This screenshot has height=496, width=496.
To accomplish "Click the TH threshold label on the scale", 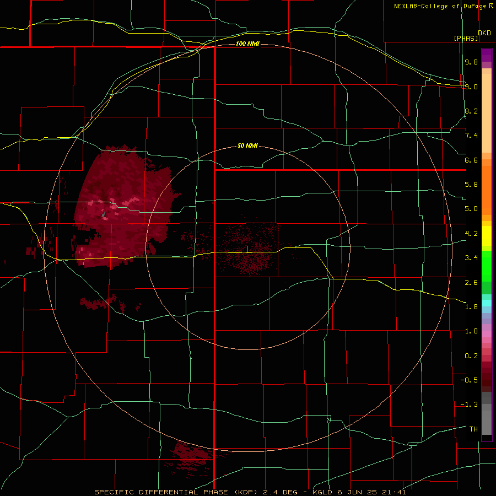I will point(473,429).
